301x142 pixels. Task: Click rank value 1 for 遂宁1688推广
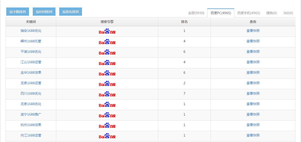pyautogui.click(x=184, y=115)
